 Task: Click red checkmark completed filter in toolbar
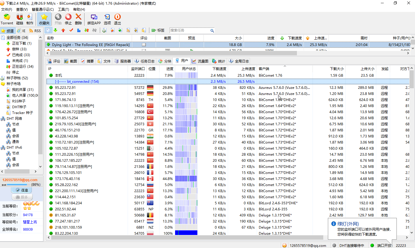coord(71,30)
